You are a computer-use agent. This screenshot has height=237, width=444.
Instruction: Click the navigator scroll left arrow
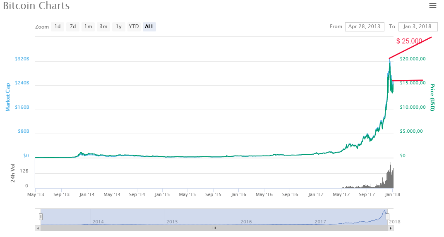[38, 228]
